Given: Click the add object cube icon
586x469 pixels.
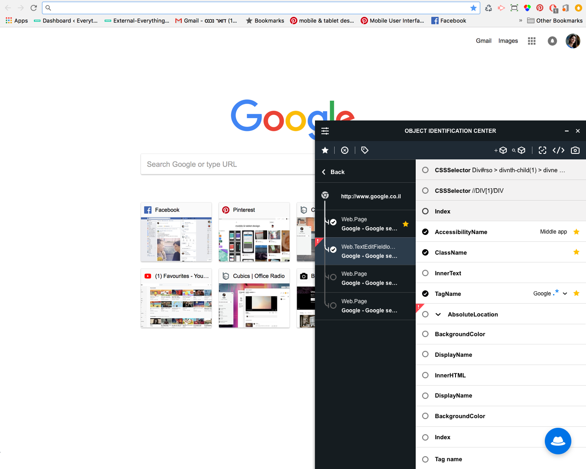Looking at the screenshot, I should click(x=501, y=150).
